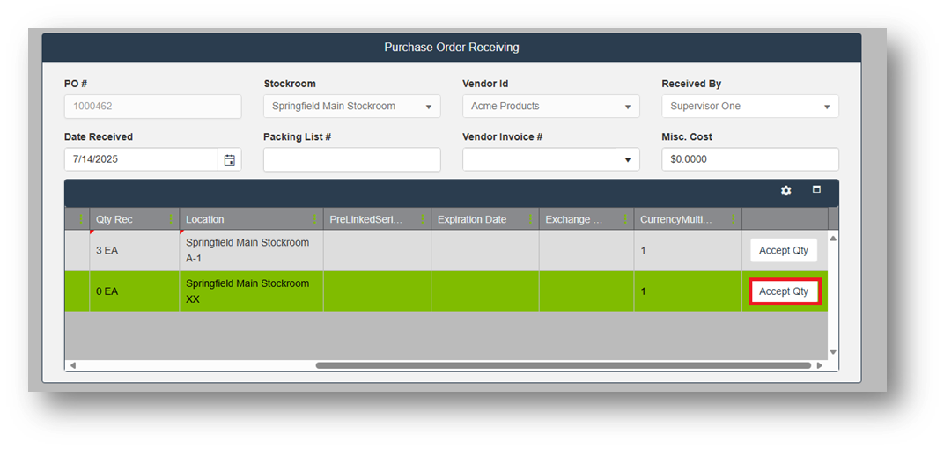Open Qty Rec column menu dots
The height and width of the screenshot is (449, 944).
[x=171, y=219]
